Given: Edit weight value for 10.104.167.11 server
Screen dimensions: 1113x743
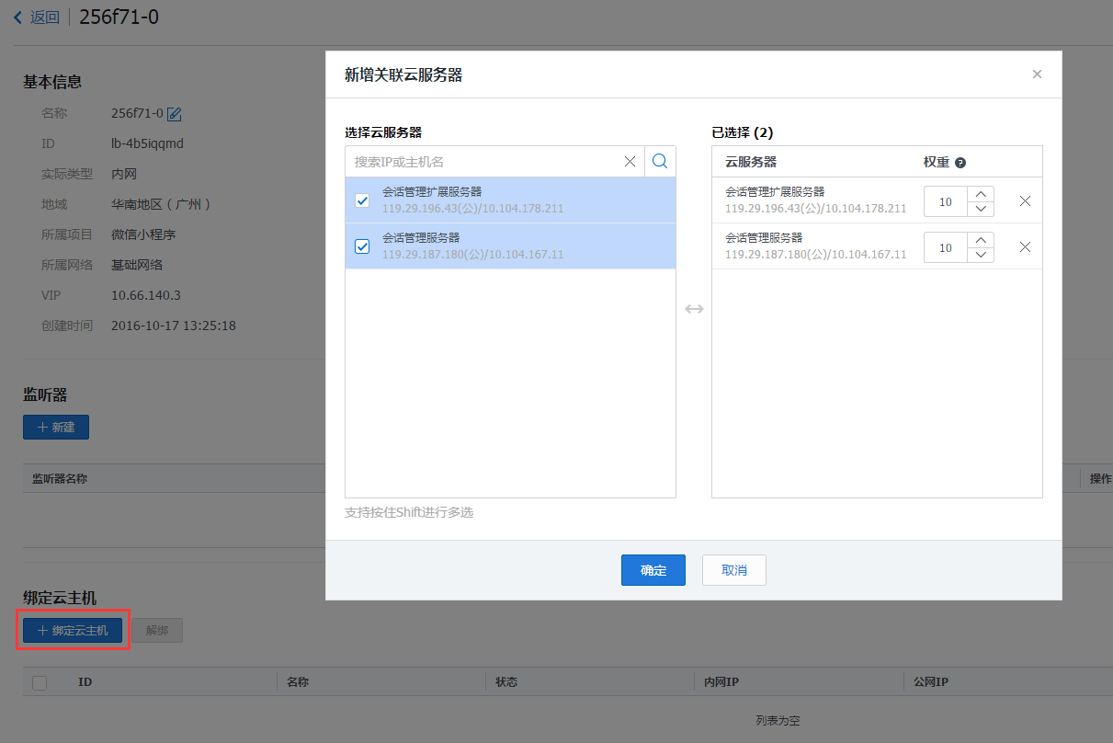Looking at the screenshot, I should (x=946, y=247).
